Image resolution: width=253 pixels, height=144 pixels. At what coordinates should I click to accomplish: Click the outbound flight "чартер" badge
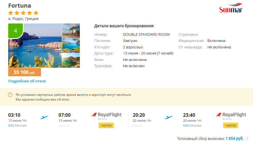tap(106, 126)
